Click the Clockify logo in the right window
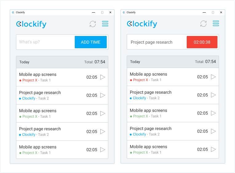The width and height of the screenshot is (235, 173). 142,24
